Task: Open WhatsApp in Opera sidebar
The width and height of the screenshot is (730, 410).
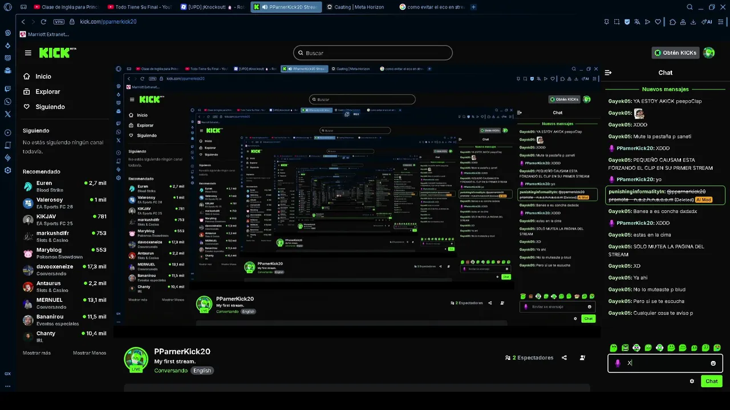Action: pyautogui.click(x=7, y=101)
